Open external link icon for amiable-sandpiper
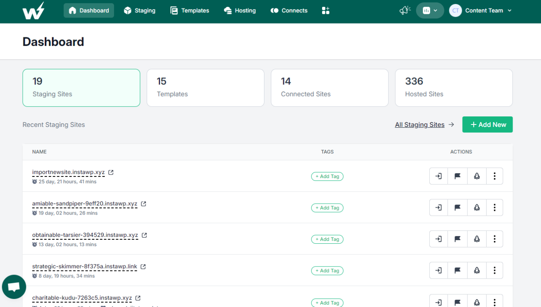Viewport: 541px width, 307px height. (x=143, y=204)
